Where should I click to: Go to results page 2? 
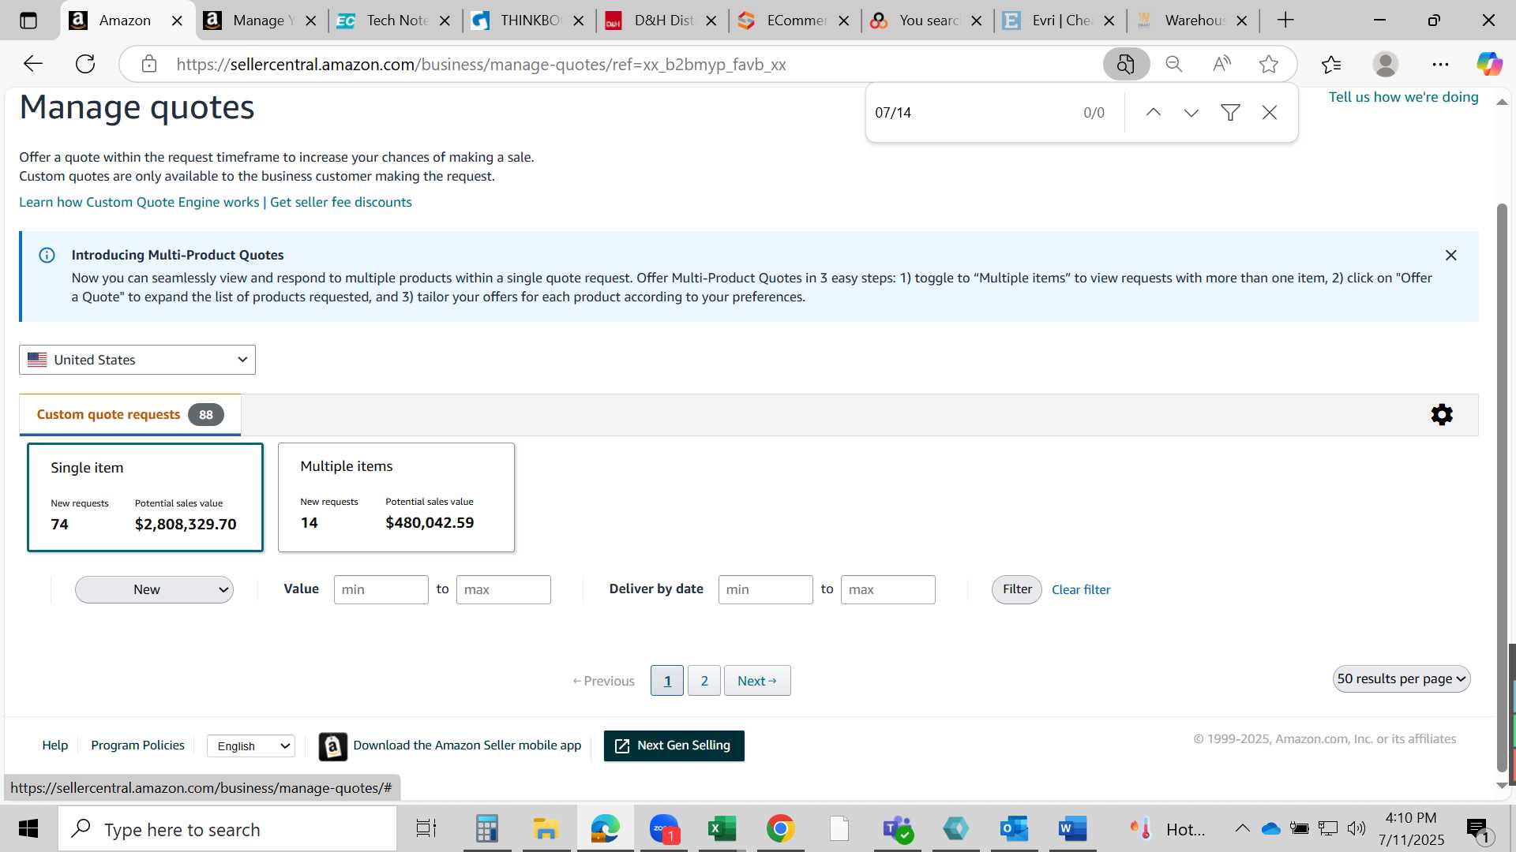704,681
